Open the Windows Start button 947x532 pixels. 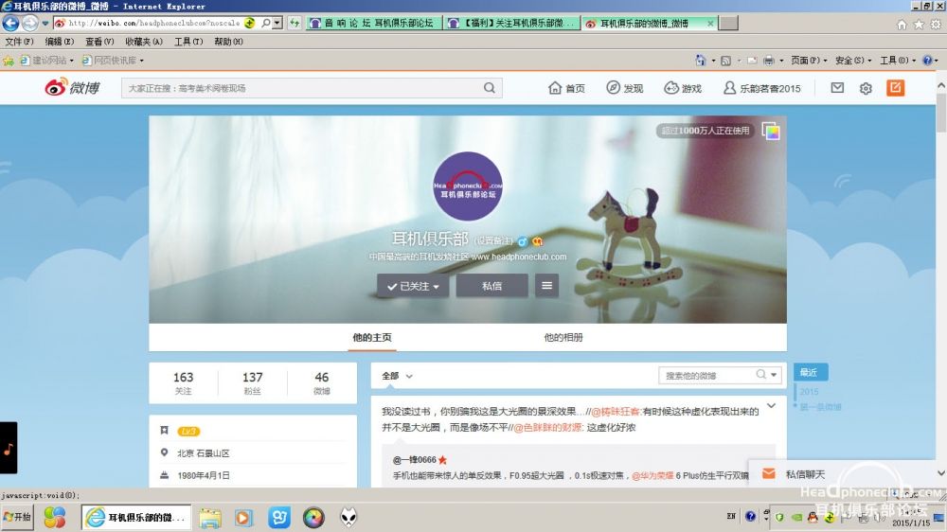coord(17,517)
